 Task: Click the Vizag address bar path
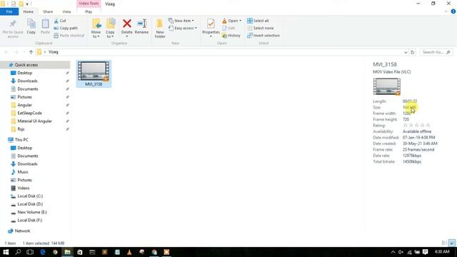(54, 52)
